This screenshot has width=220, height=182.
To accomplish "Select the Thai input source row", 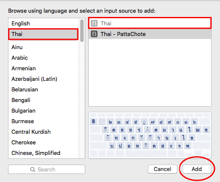I will 150,23.
